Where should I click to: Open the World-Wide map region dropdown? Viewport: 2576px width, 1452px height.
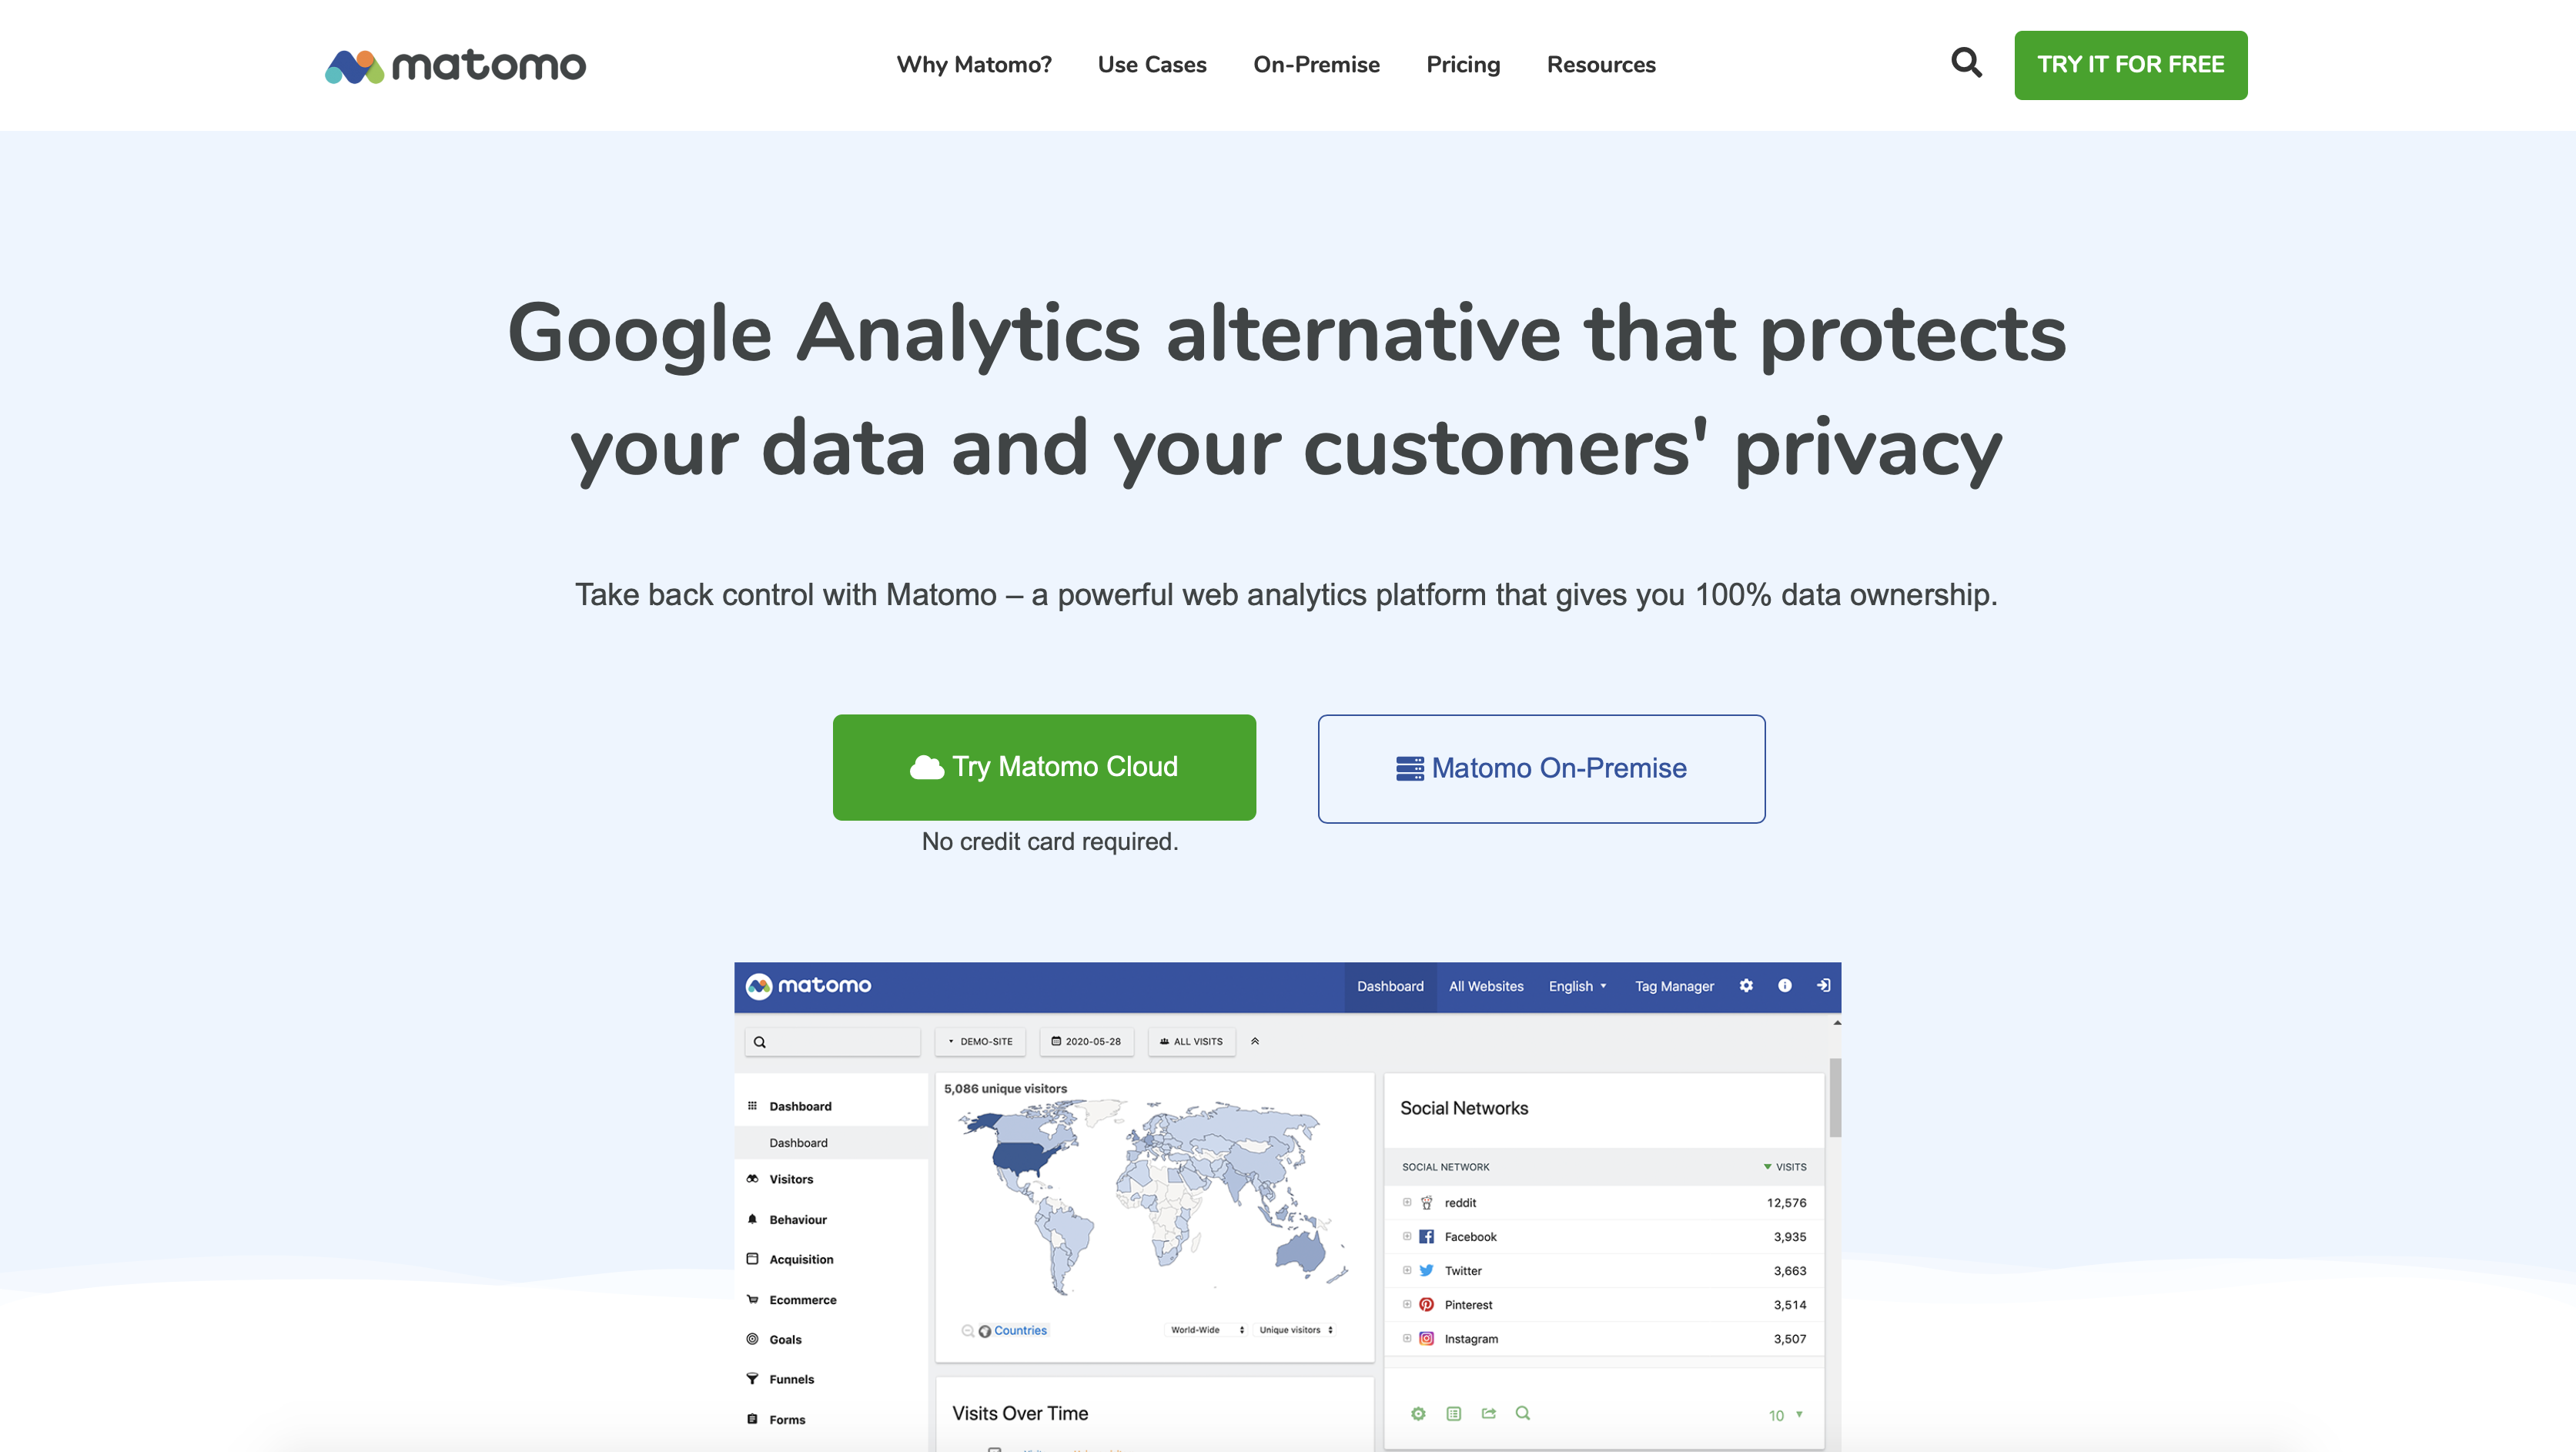pyautogui.click(x=1207, y=1330)
